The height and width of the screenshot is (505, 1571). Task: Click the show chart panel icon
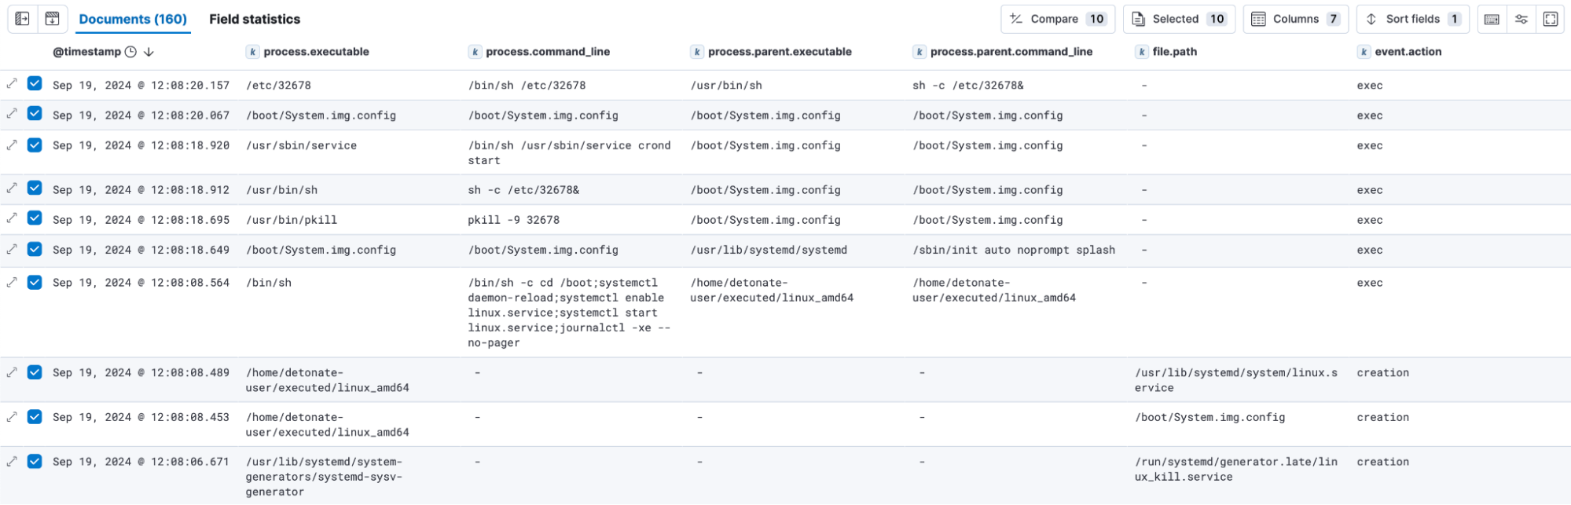click(52, 19)
